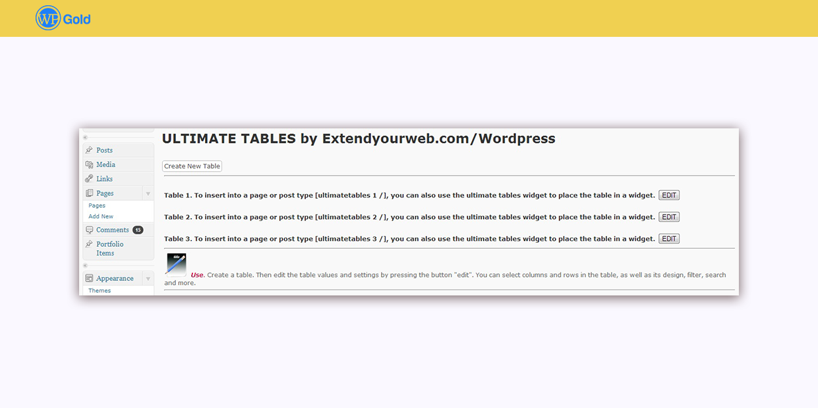Image resolution: width=818 pixels, height=408 pixels.
Task: Open the Media menu item
Action: point(105,165)
